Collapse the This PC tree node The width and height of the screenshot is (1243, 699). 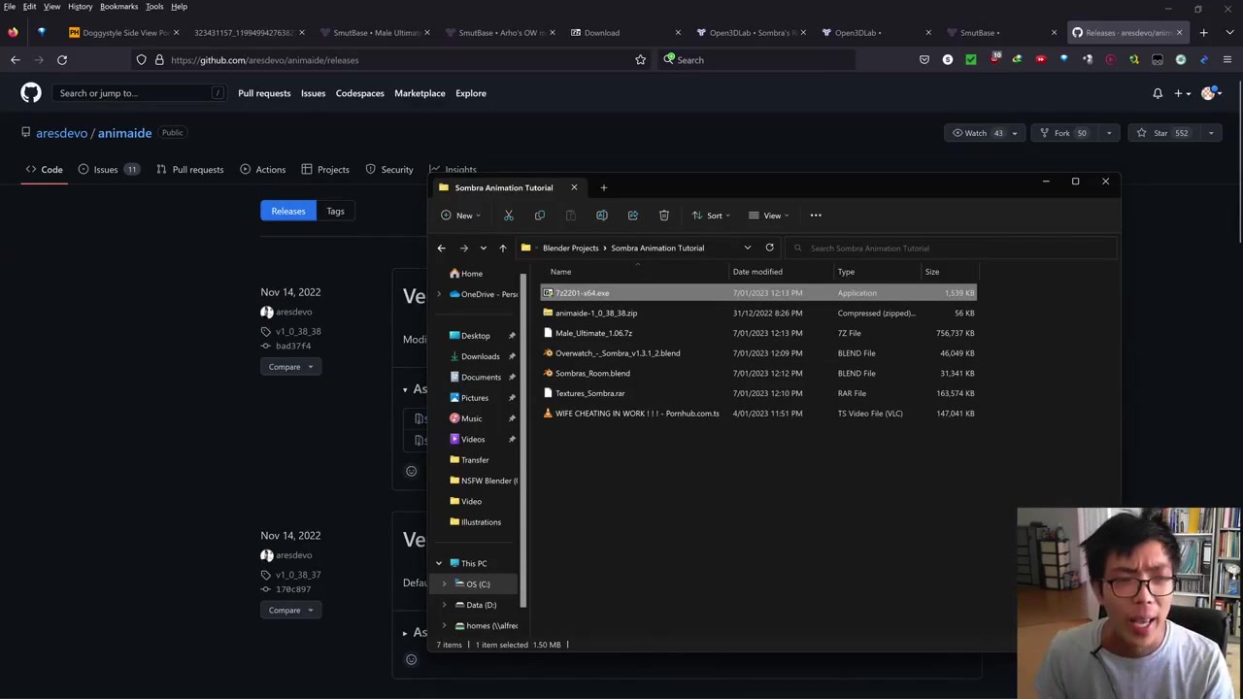coord(439,563)
